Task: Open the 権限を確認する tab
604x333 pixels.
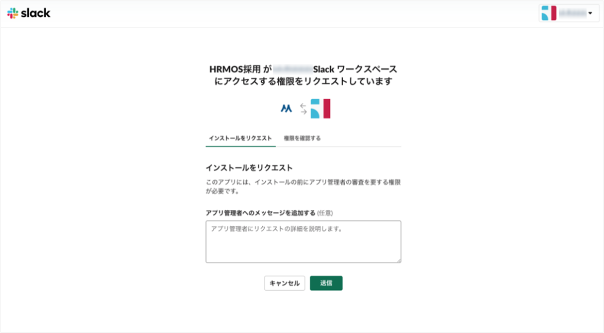Action: [x=302, y=138]
